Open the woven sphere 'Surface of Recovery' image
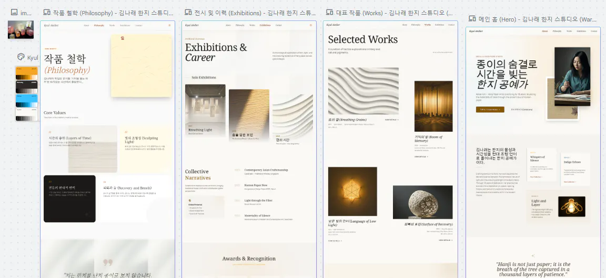This screenshot has width=606, height=278. click(423, 202)
